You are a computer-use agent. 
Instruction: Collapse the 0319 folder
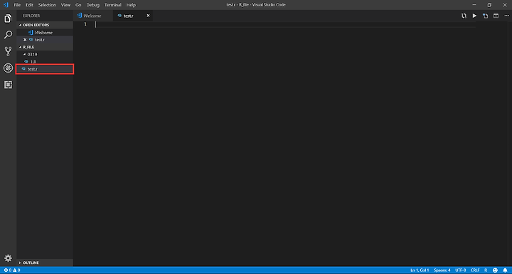pos(24,54)
